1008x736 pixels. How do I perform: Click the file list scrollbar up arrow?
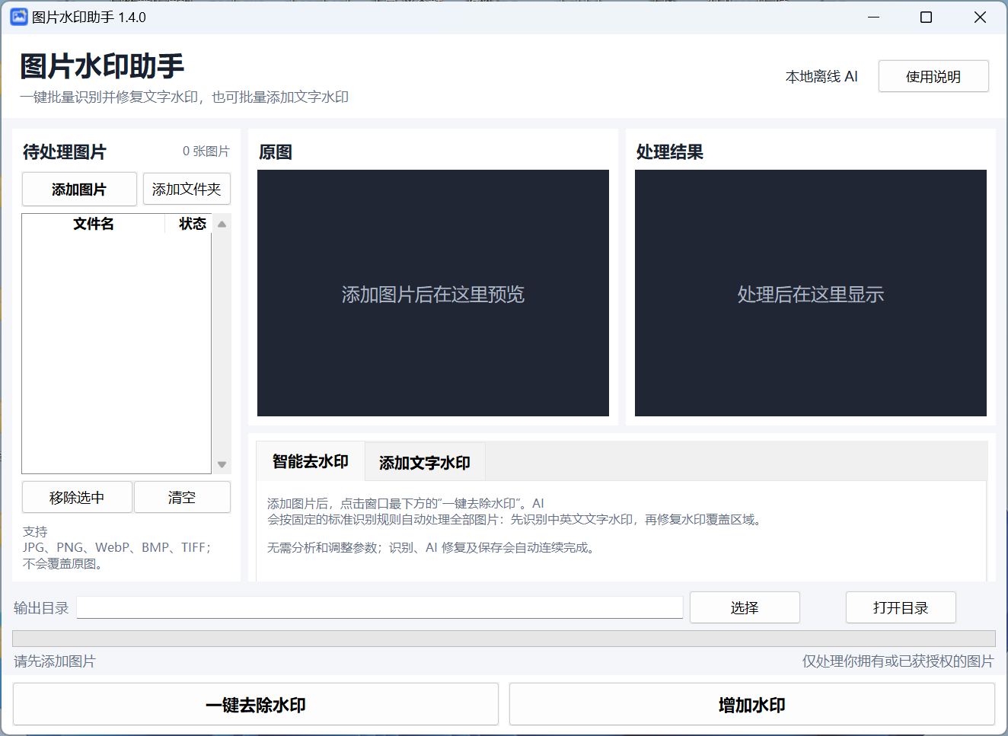point(222,225)
